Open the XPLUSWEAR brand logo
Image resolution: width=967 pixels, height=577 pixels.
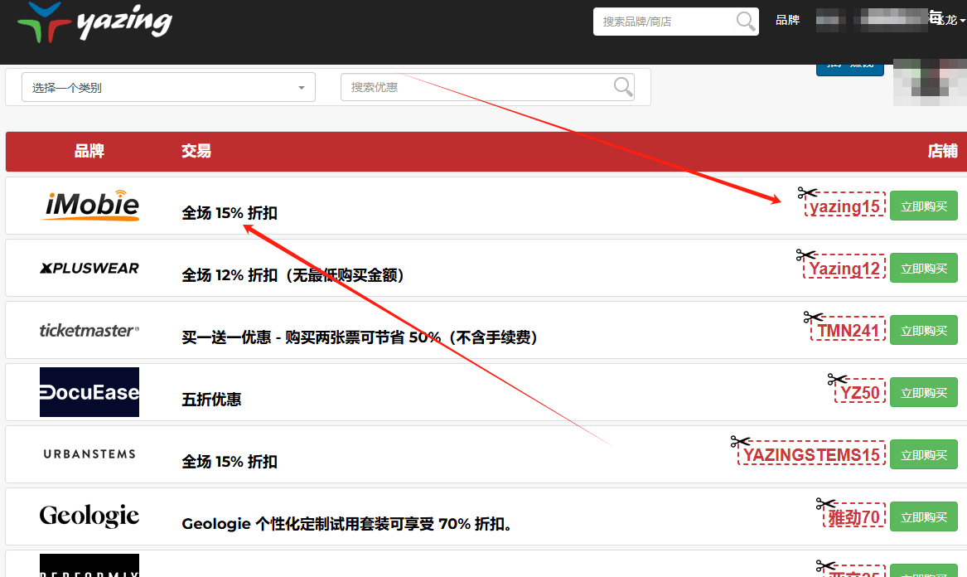(x=89, y=268)
